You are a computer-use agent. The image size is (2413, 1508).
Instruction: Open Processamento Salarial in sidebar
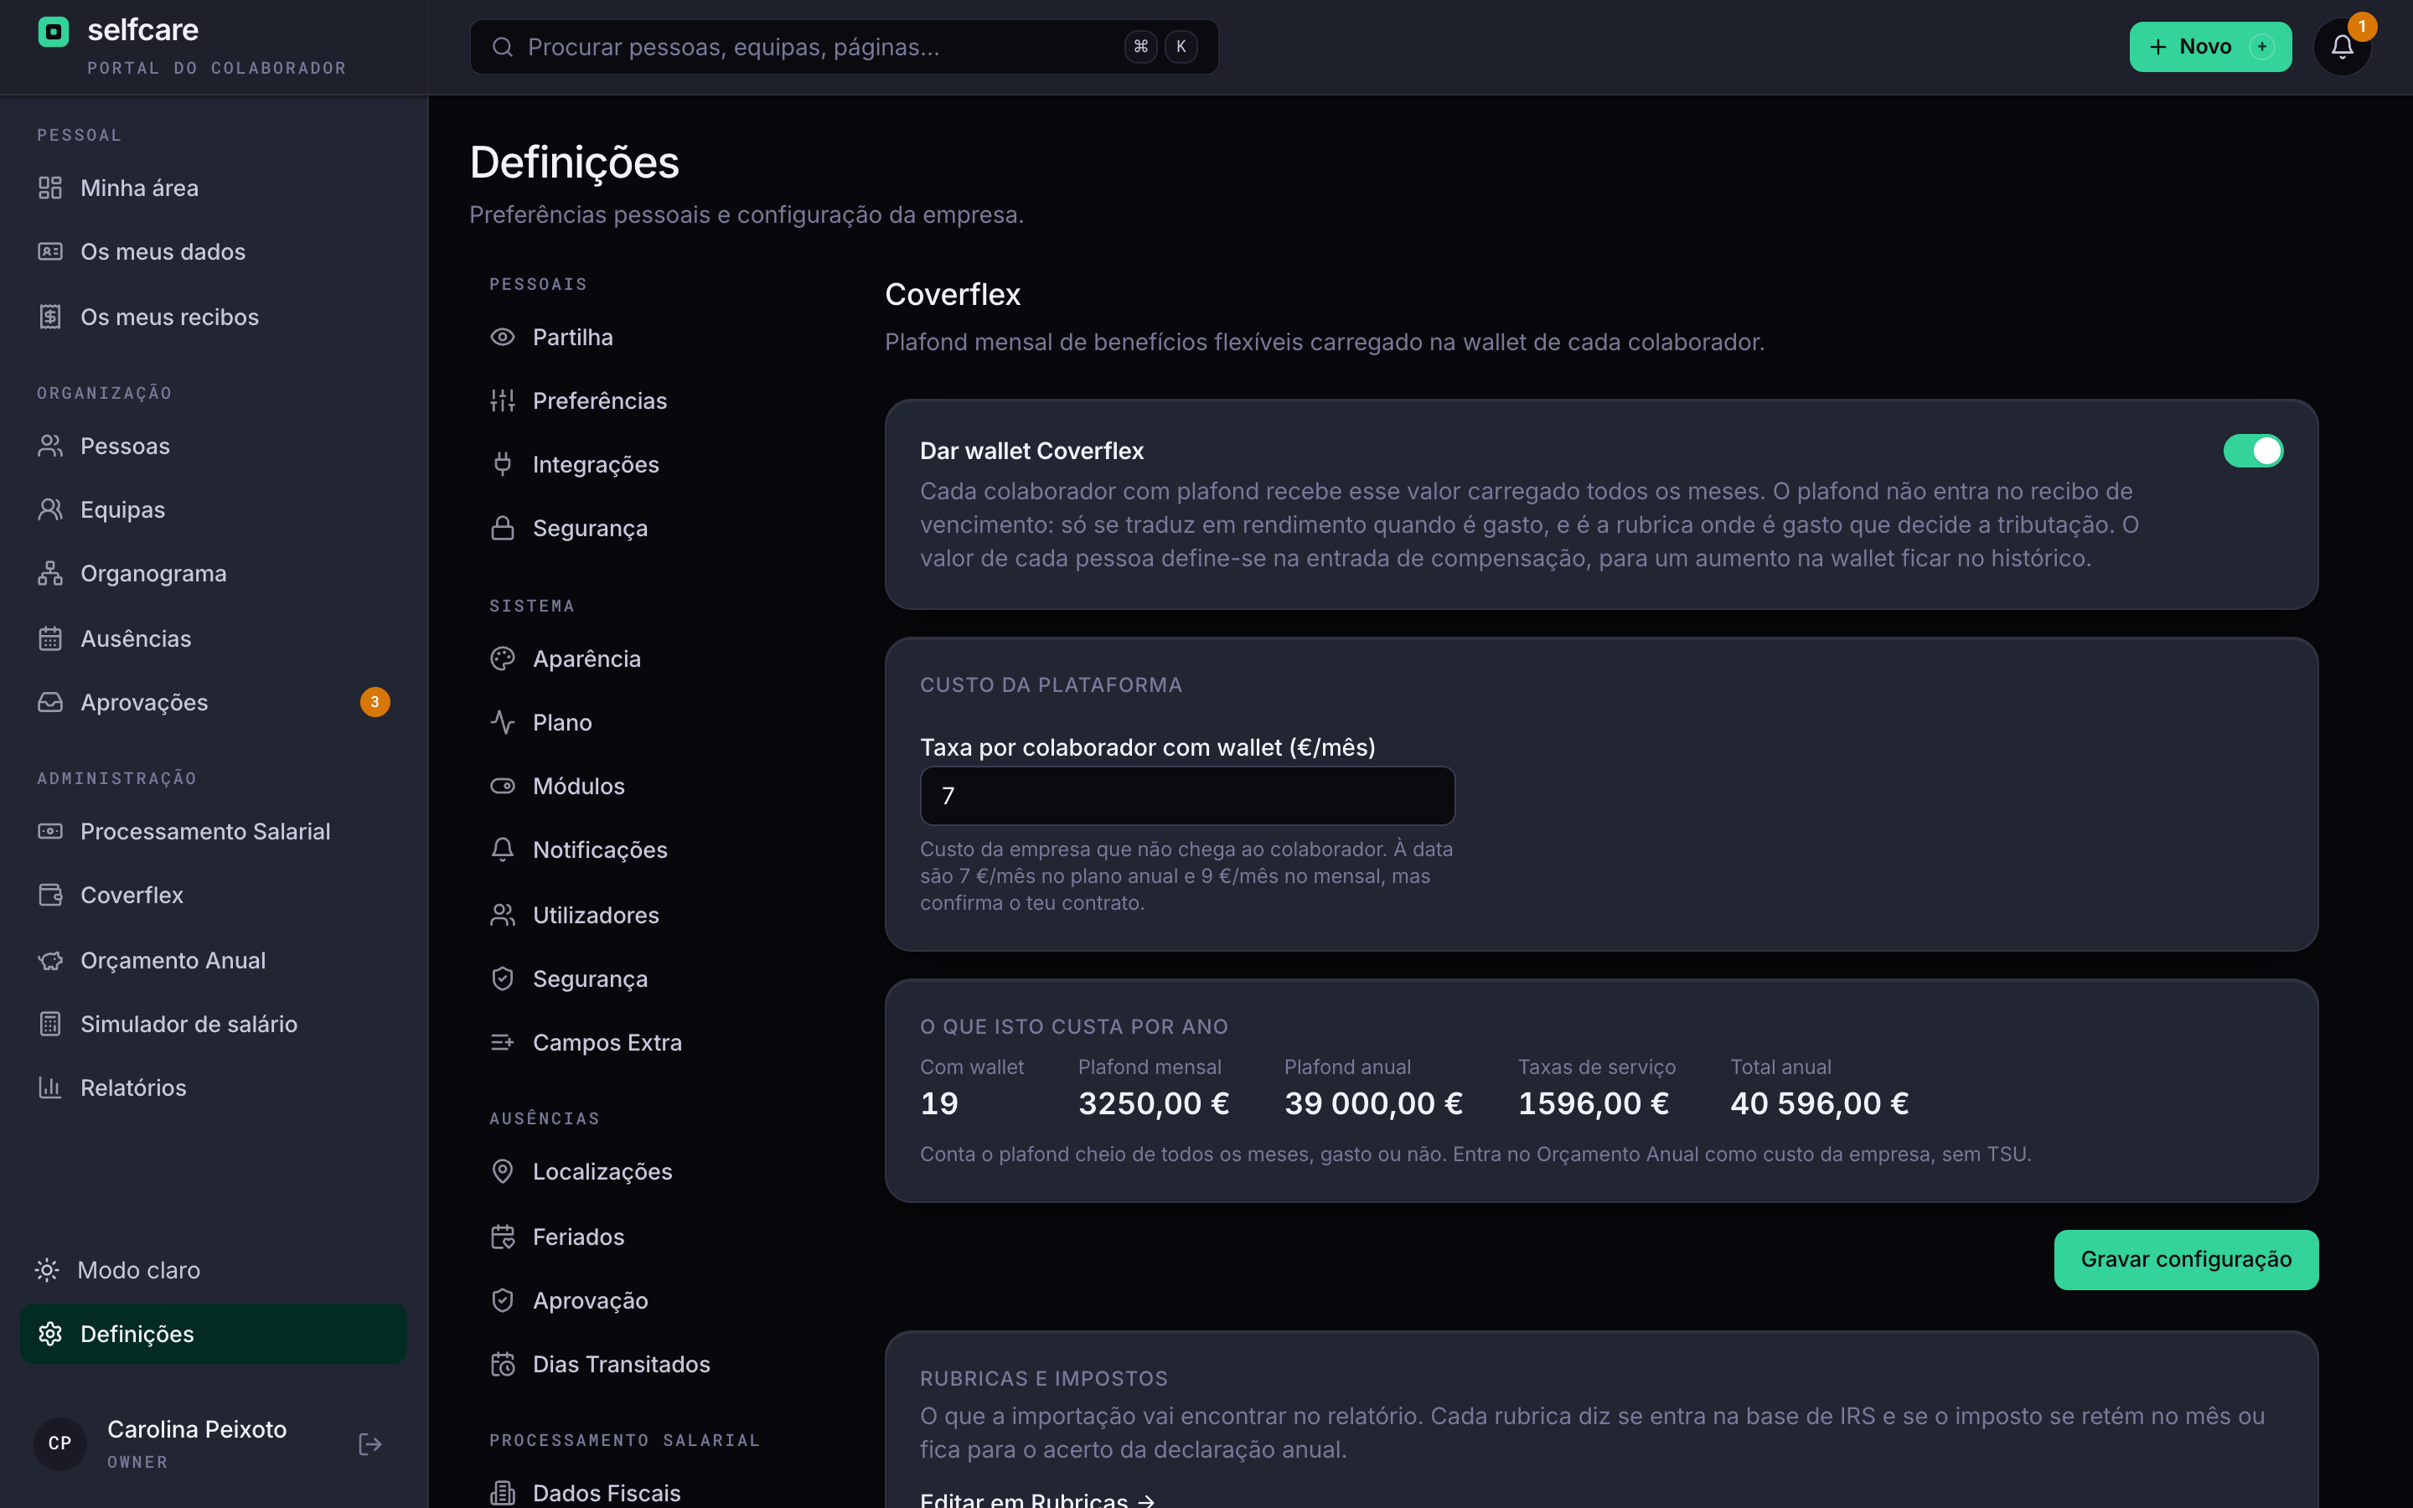point(214,831)
